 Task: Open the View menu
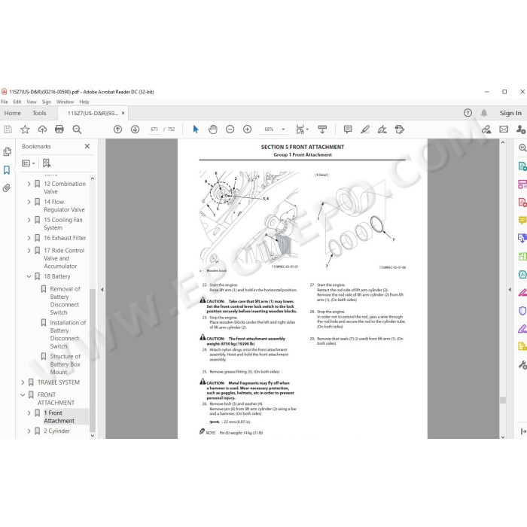tap(32, 102)
